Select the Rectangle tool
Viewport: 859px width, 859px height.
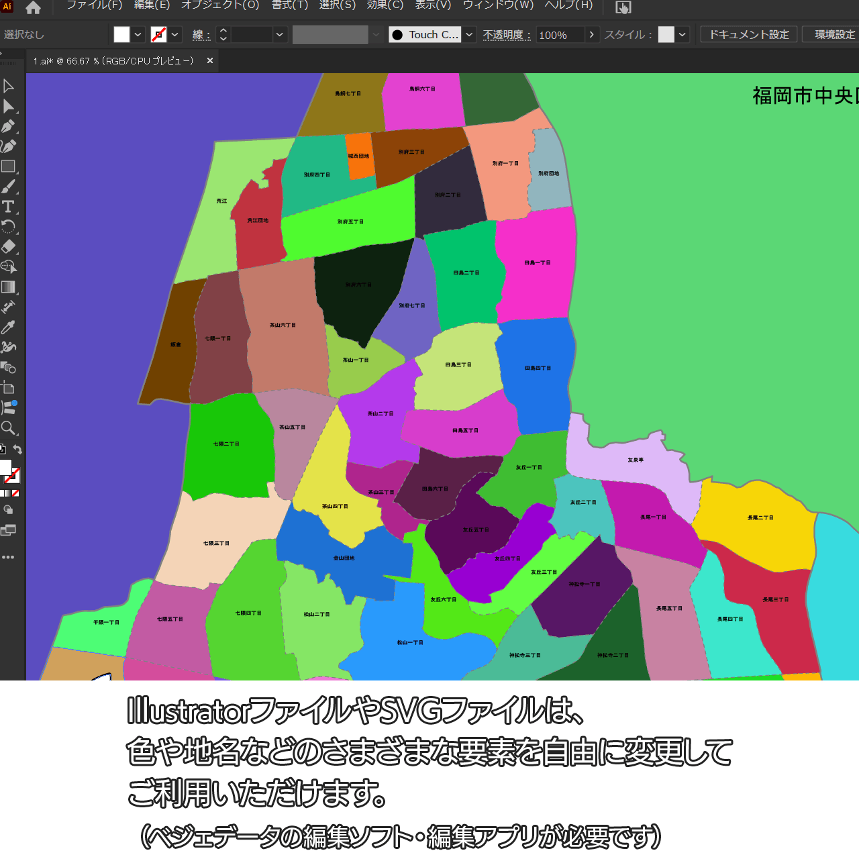point(8,166)
